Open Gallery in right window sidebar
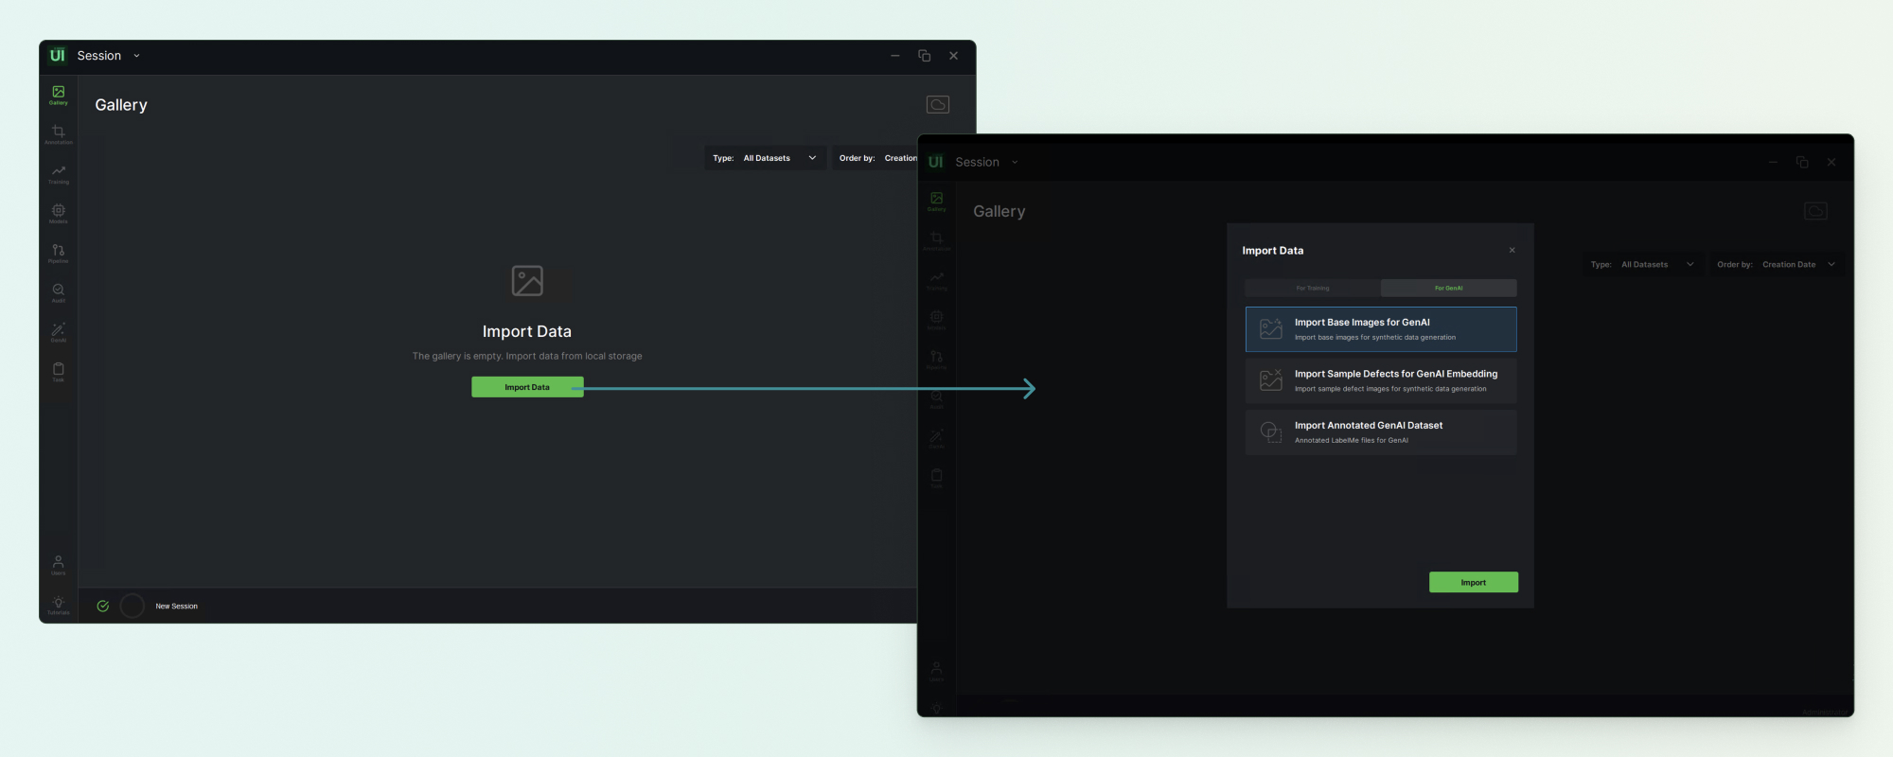The height and width of the screenshot is (757, 1893). tap(937, 202)
